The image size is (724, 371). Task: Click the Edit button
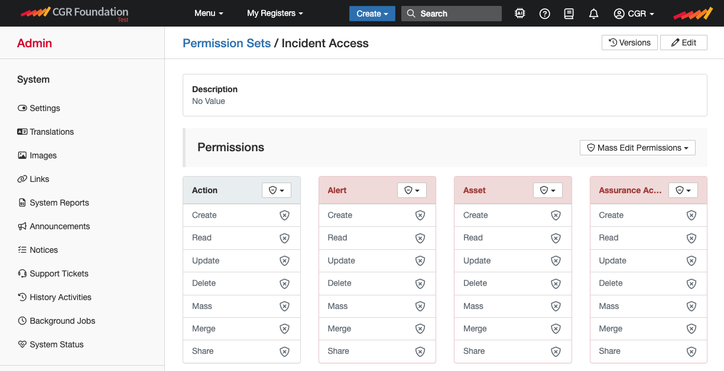684,43
